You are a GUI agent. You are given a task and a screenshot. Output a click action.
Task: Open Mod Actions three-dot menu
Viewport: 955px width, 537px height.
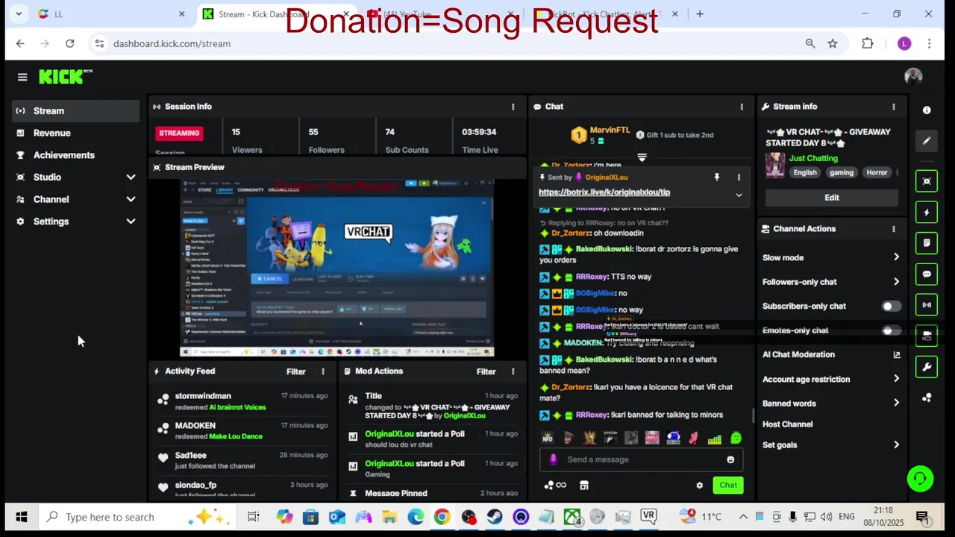[x=513, y=371]
